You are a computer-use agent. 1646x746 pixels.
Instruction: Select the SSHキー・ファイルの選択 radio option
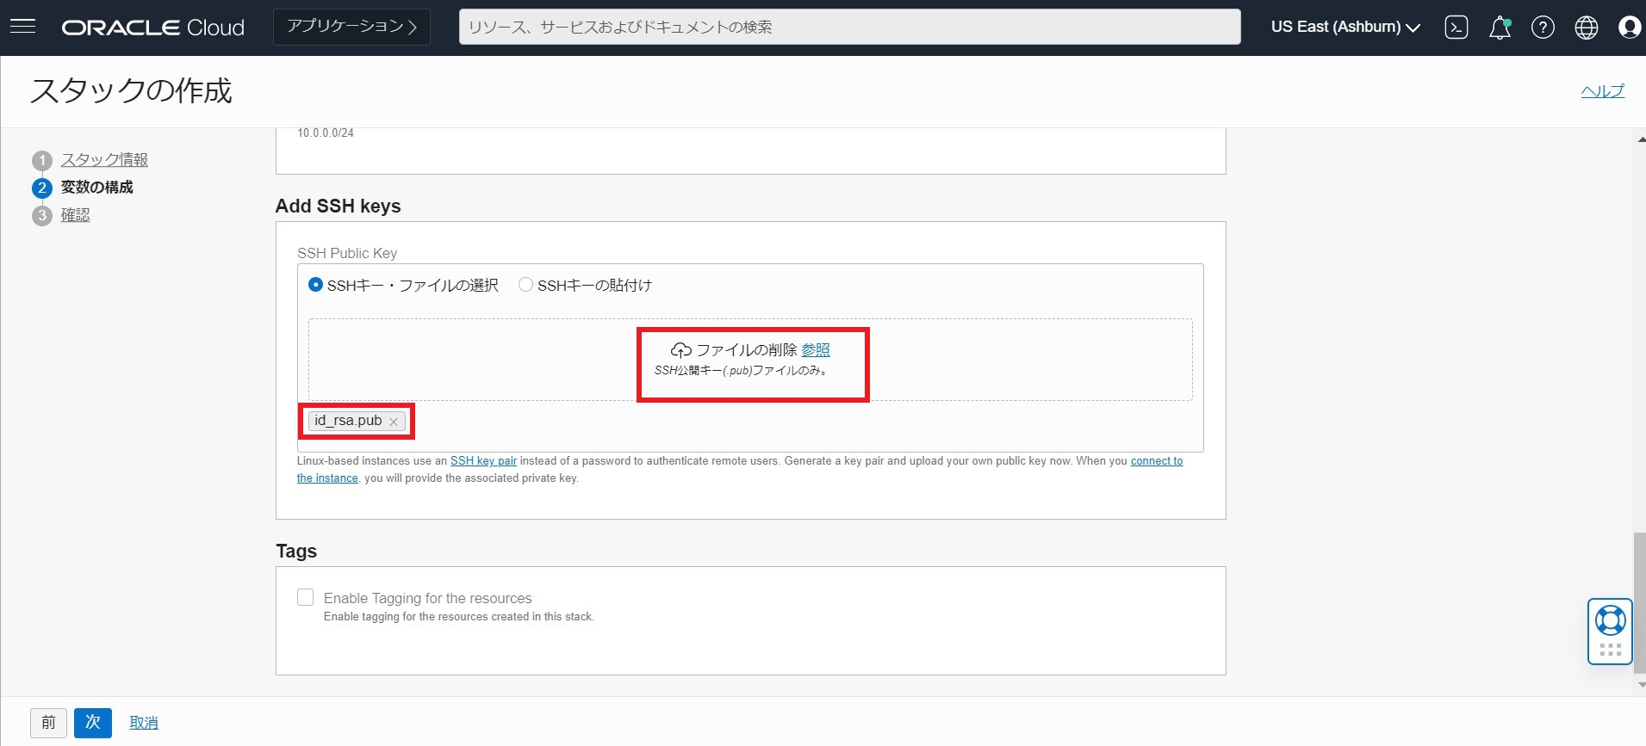316,285
